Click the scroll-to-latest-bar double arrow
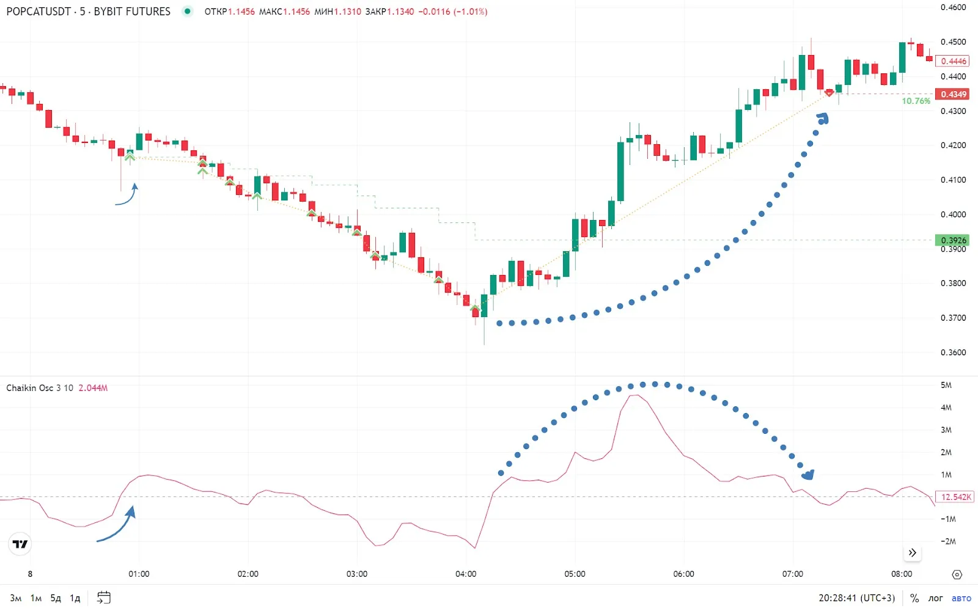Image resolution: width=978 pixels, height=611 pixels. (x=912, y=552)
